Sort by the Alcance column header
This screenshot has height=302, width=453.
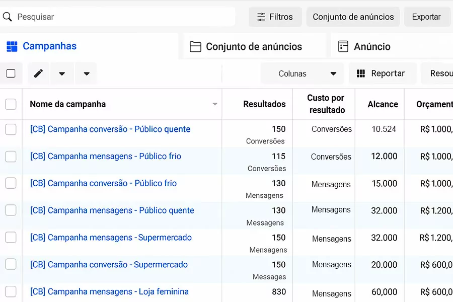[383, 104]
